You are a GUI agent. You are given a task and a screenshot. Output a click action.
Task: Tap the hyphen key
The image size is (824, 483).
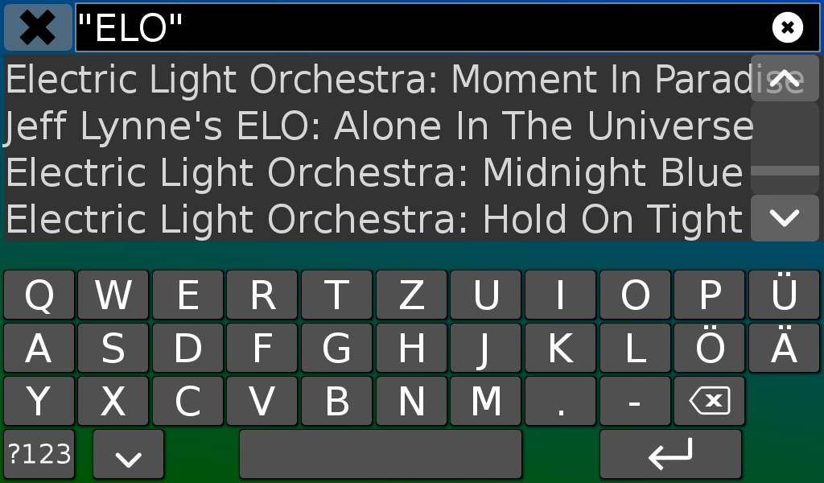[635, 402]
